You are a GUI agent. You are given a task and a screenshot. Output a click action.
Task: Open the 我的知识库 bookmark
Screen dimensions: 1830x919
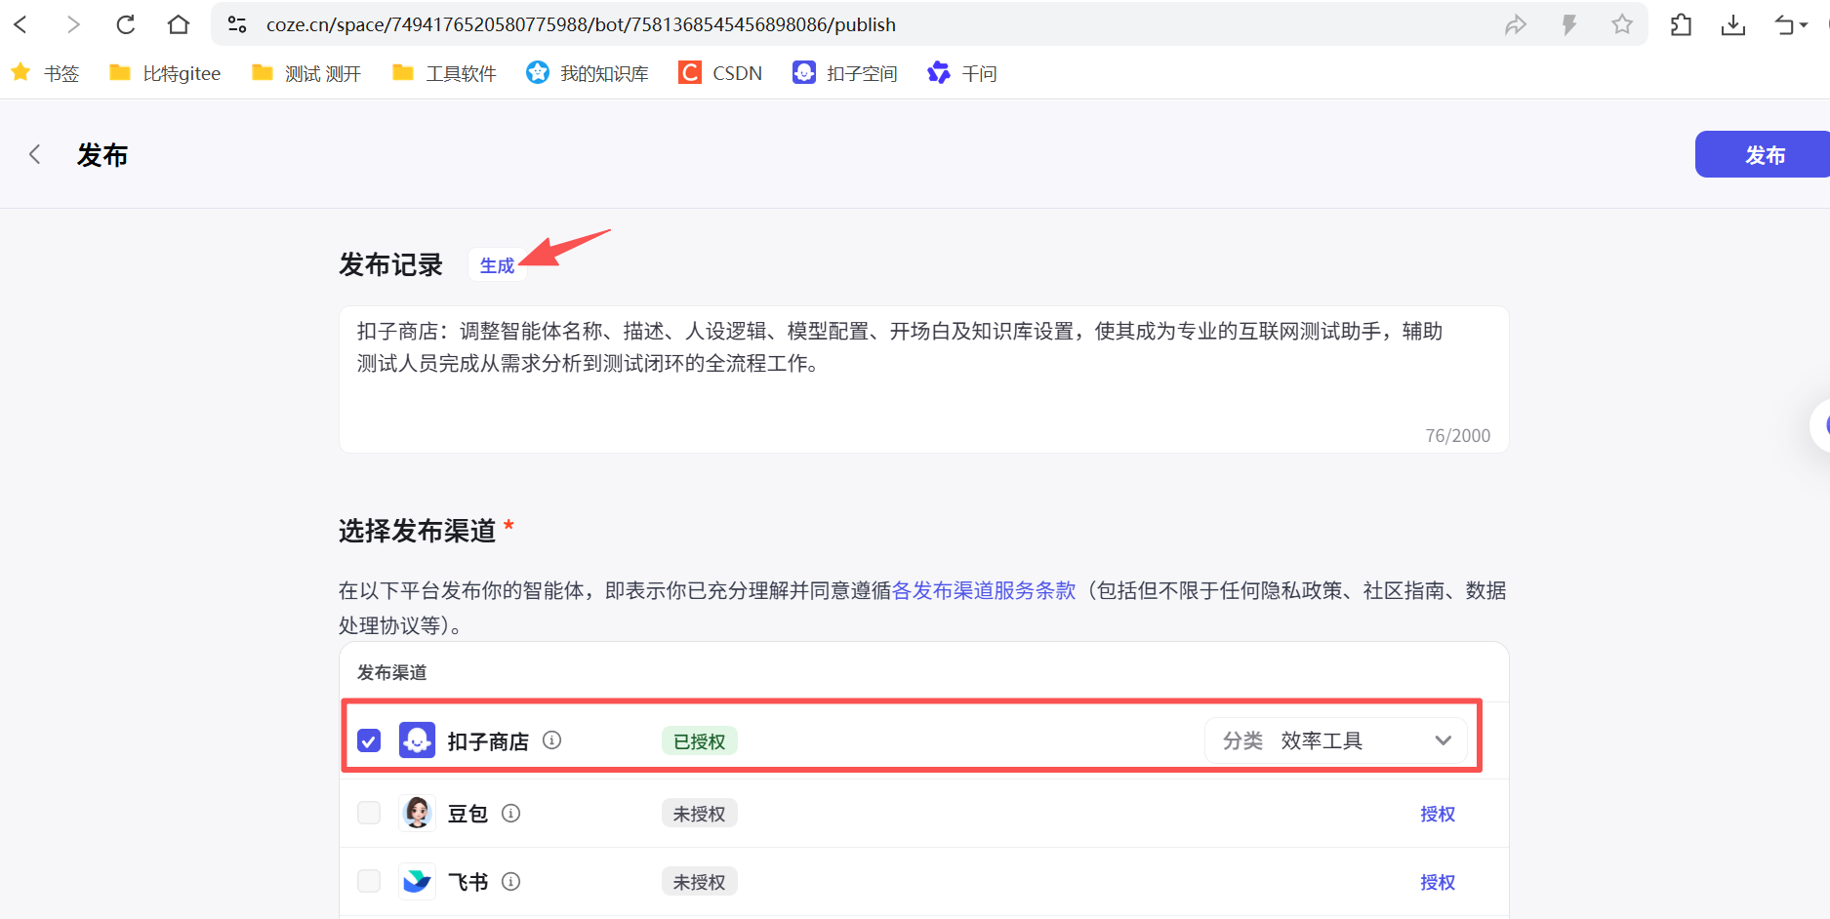(x=588, y=73)
